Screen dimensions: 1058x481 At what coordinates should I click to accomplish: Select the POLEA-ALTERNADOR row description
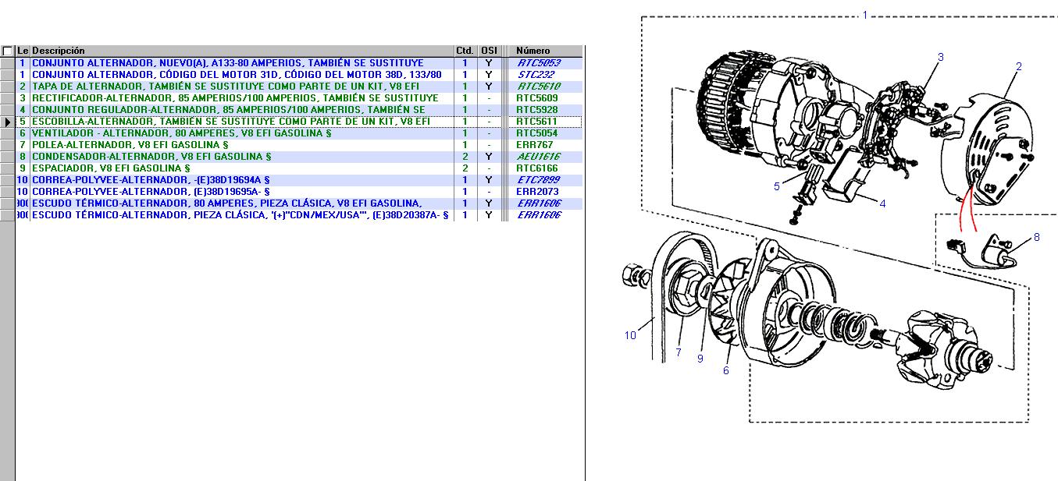[x=130, y=145]
